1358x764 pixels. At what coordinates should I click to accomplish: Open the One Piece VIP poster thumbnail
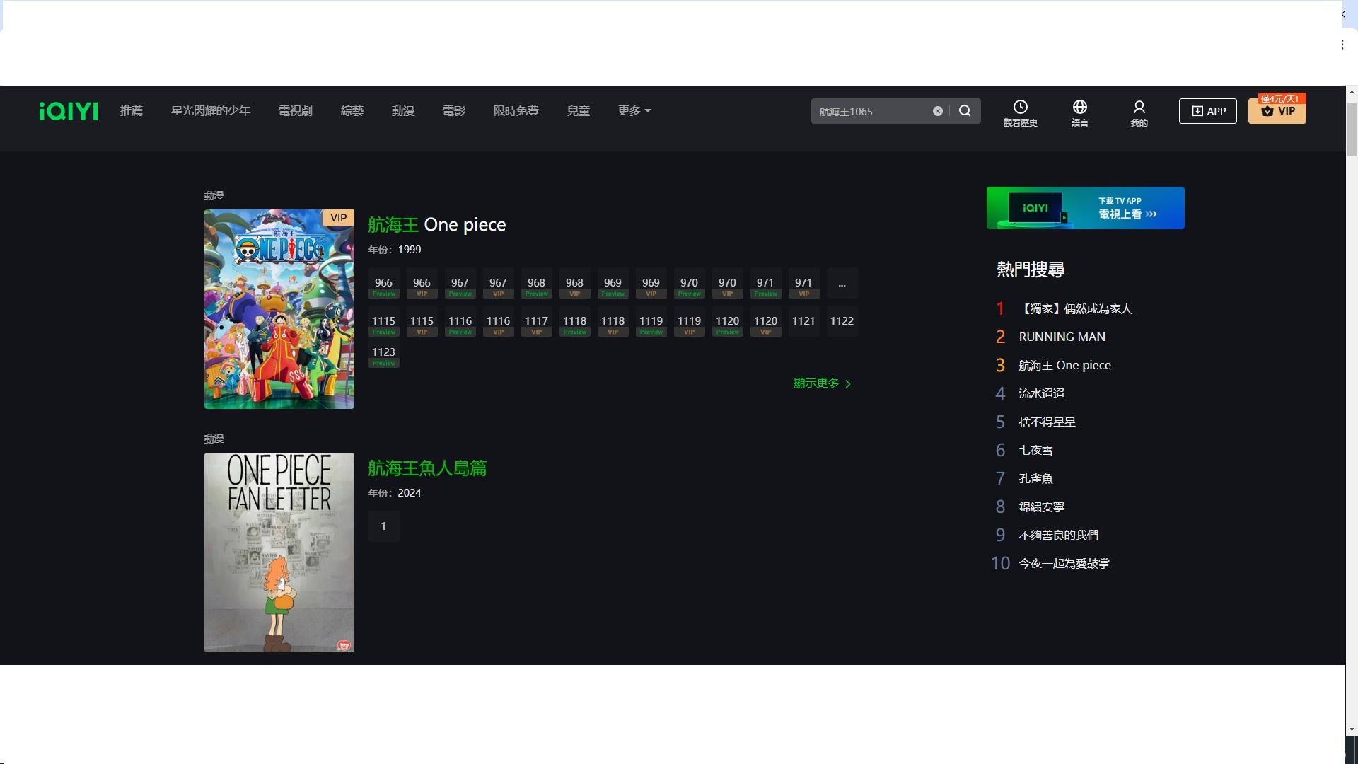click(x=279, y=309)
